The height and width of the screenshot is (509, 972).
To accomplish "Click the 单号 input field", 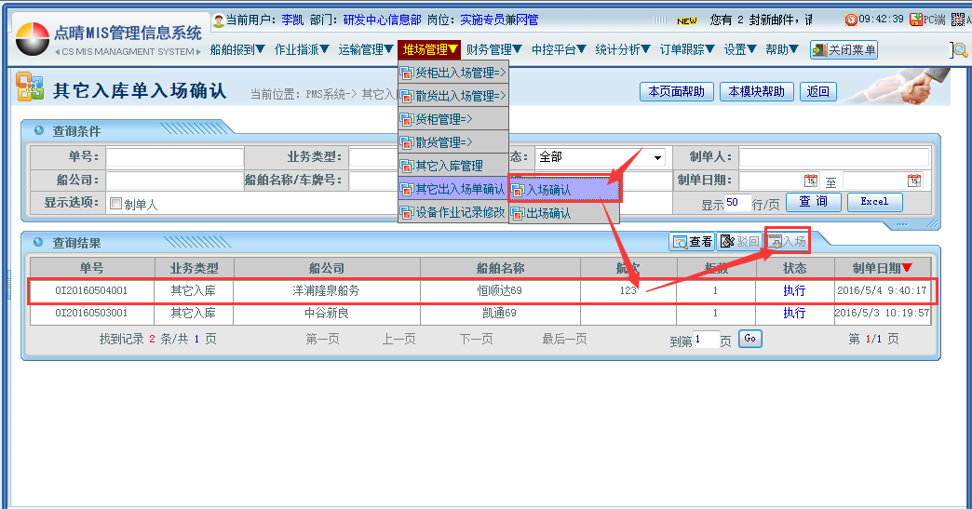I will point(174,157).
